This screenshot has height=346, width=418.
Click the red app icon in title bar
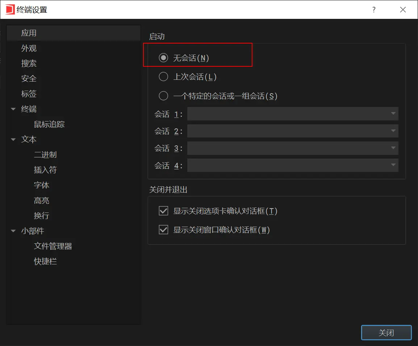coord(10,9)
